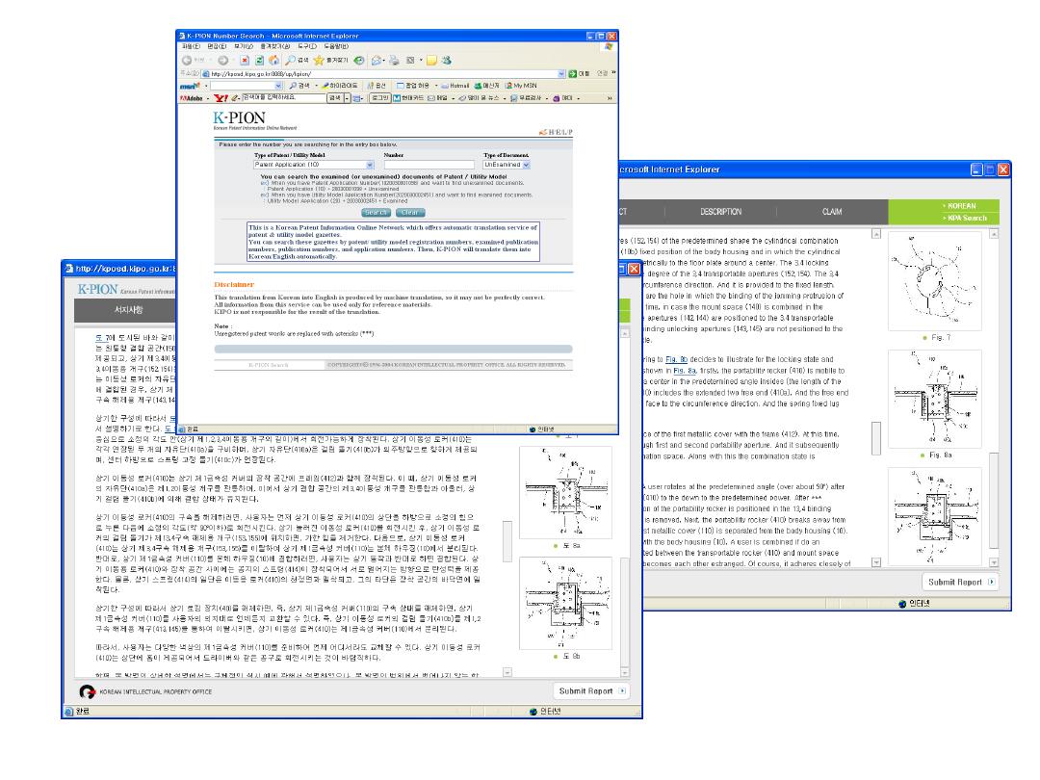1040x780 pixels.
Task: Click the MSN butterfly logo
Action: pyautogui.click(x=191, y=86)
